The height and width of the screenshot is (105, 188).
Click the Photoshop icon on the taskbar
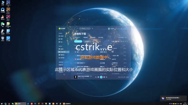tap(35, 104)
